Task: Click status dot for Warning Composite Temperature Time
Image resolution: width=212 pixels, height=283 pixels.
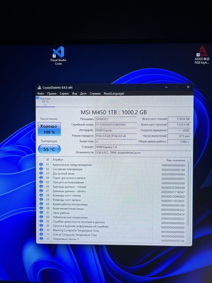Action: [x=41, y=230]
